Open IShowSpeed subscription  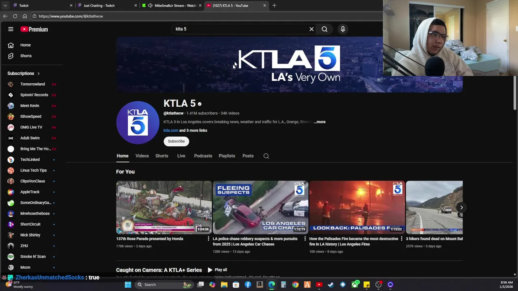tap(32, 116)
